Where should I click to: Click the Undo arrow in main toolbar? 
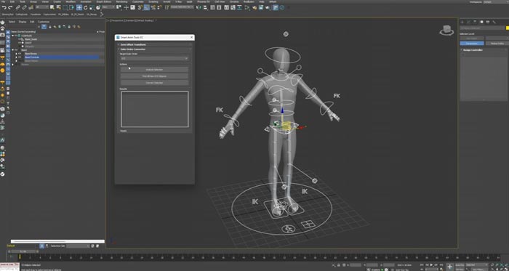point(4,7)
